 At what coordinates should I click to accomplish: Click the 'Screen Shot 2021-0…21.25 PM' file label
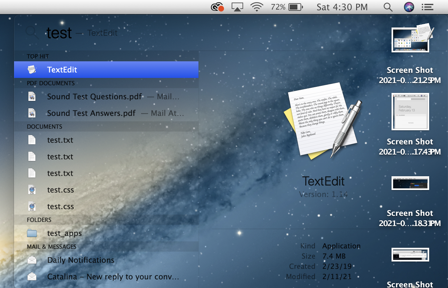click(410, 75)
